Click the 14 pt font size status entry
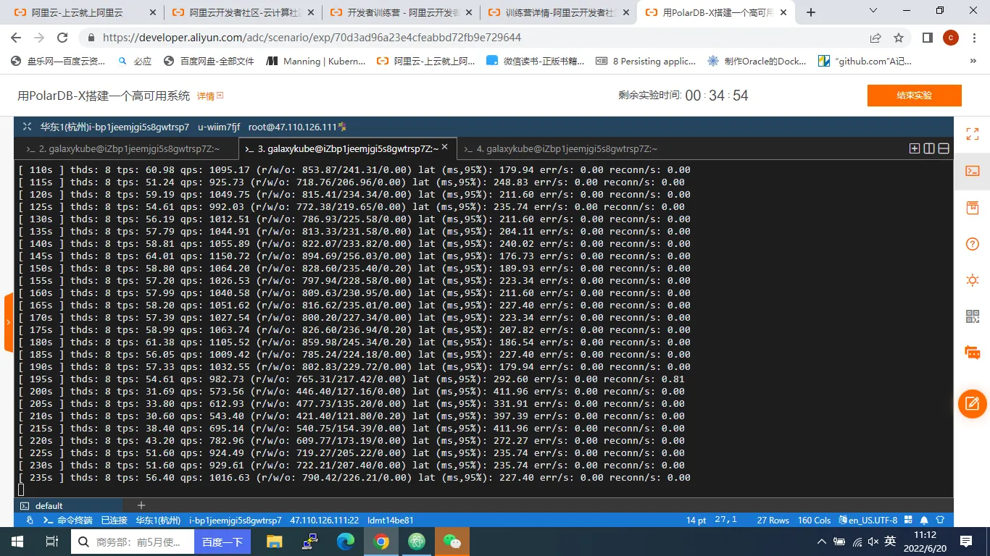The width and height of the screenshot is (990, 556). coord(696,520)
